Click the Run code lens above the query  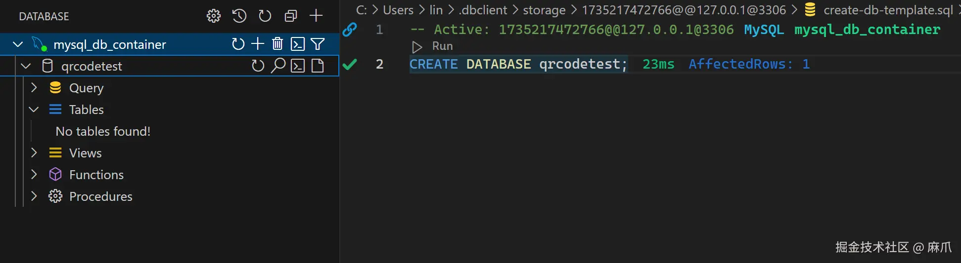tap(442, 46)
